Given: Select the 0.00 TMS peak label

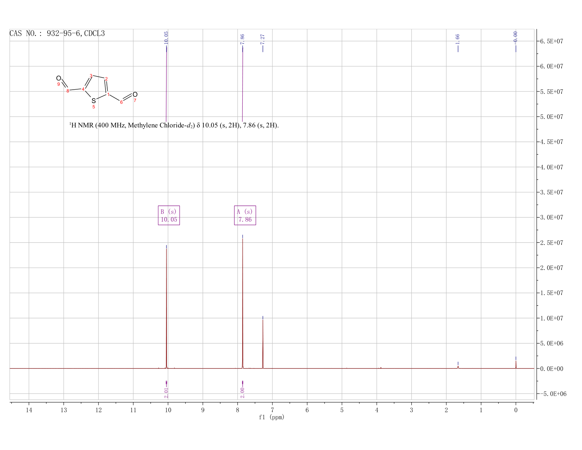Looking at the screenshot, I should [x=516, y=37].
